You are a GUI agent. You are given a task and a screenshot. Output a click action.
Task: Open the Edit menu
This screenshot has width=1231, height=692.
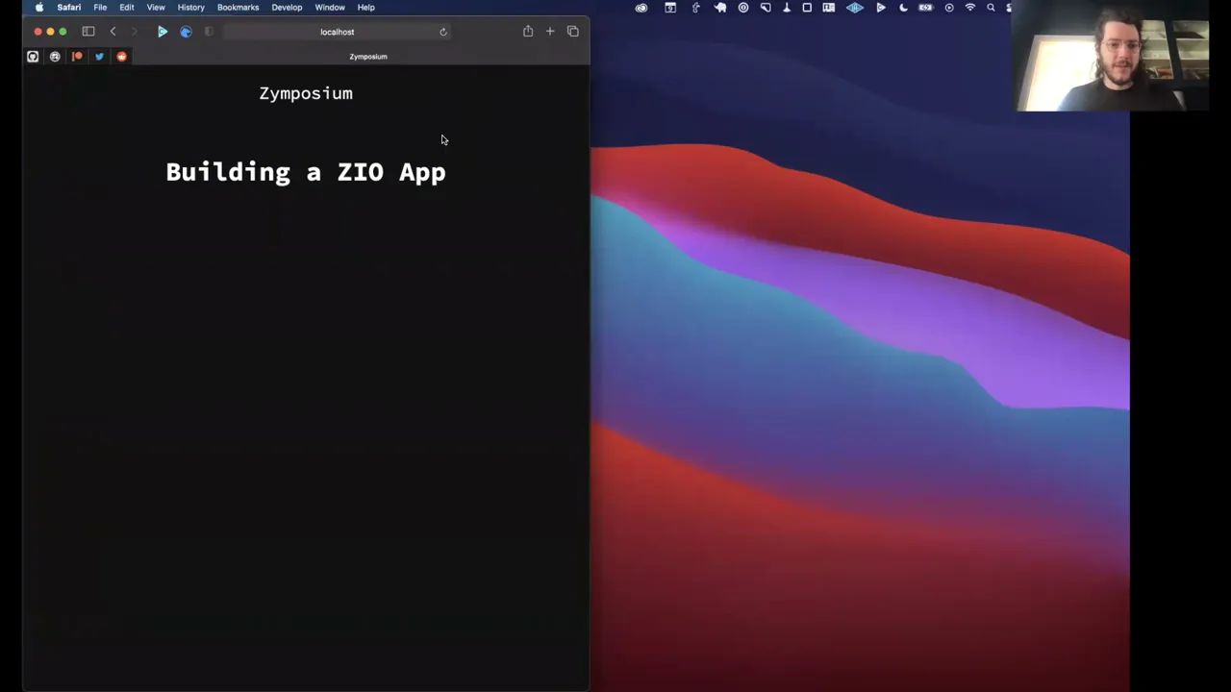tap(127, 8)
